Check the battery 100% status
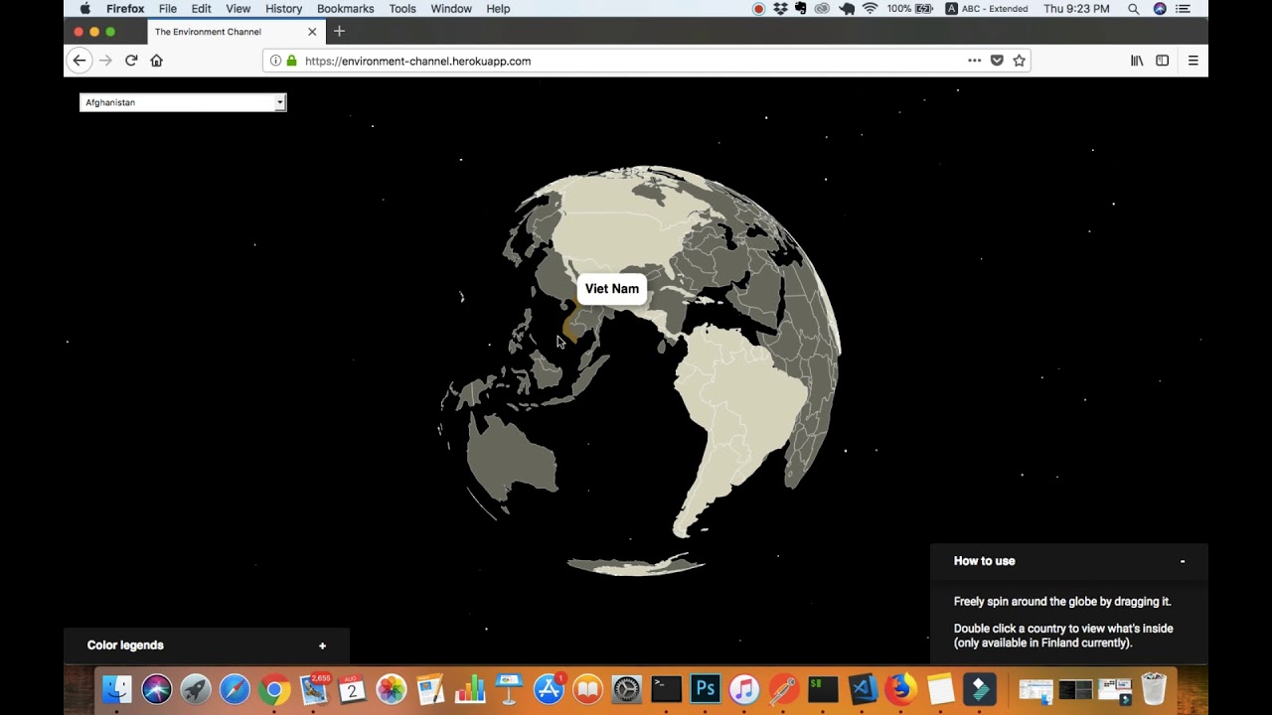The height and width of the screenshot is (715, 1272). (x=910, y=9)
